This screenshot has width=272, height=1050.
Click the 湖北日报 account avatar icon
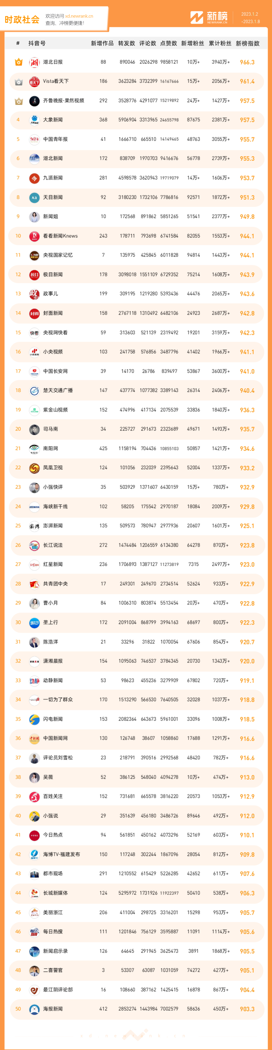(34, 62)
